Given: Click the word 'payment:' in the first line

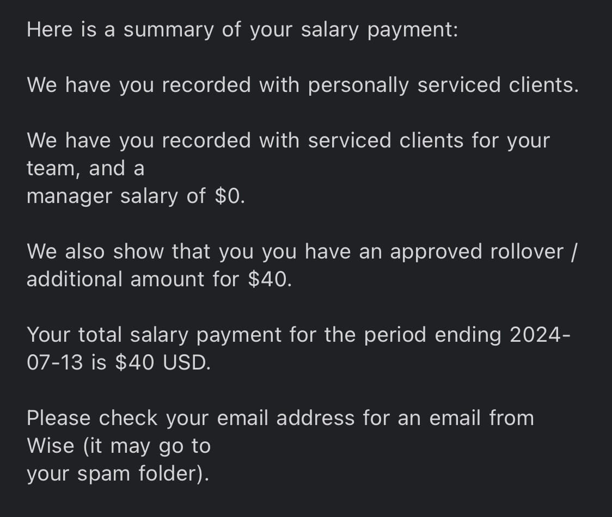Looking at the screenshot, I should coord(413,30).
